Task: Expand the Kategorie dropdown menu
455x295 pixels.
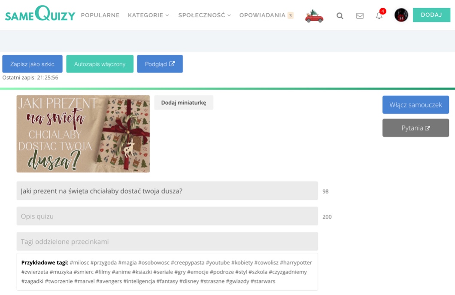Action: 148,15
